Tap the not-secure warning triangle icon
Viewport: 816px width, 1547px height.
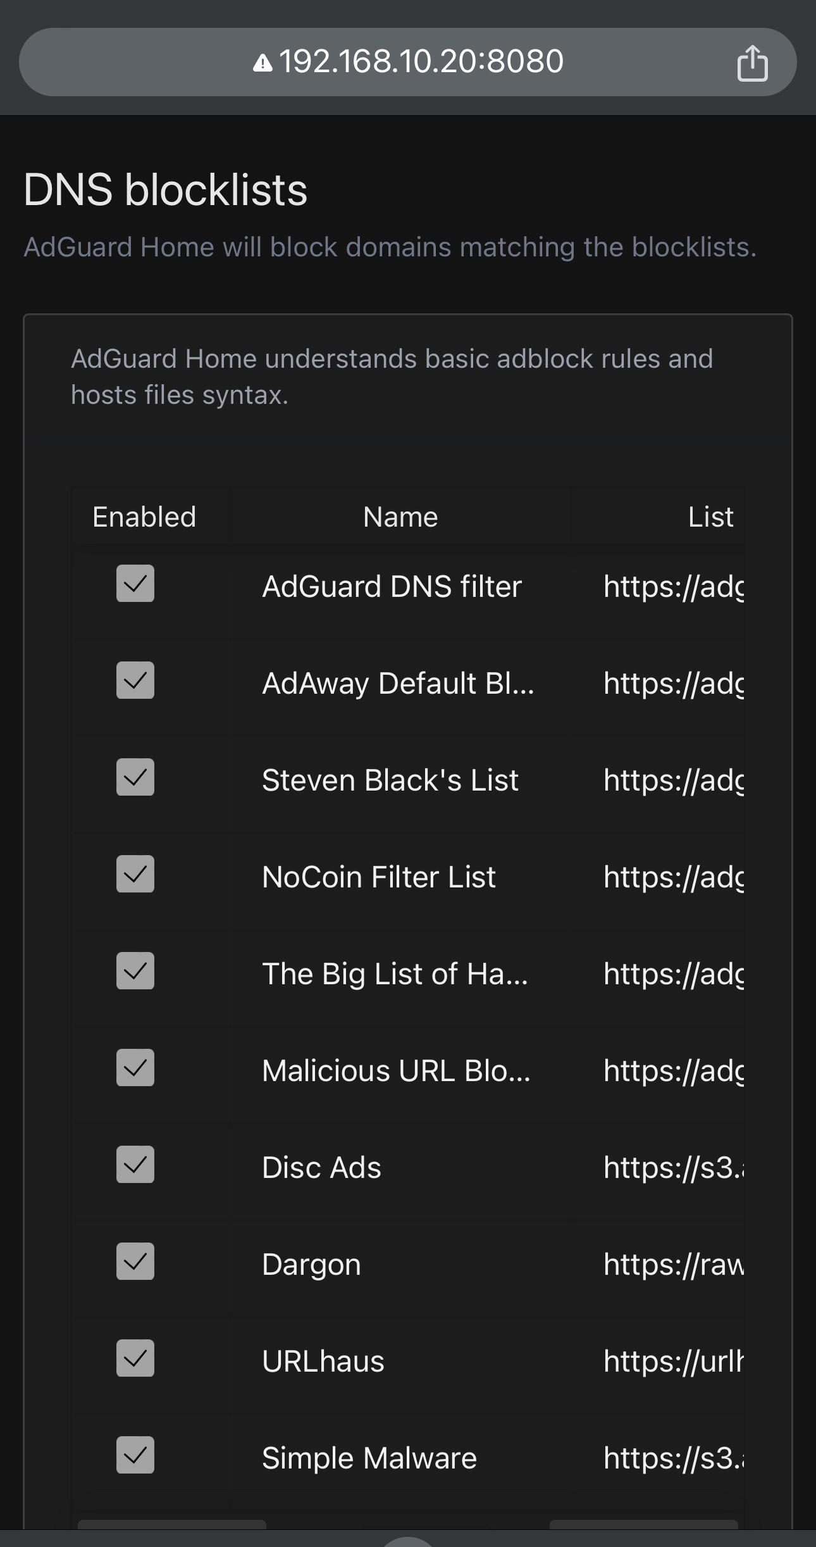[263, 63]
